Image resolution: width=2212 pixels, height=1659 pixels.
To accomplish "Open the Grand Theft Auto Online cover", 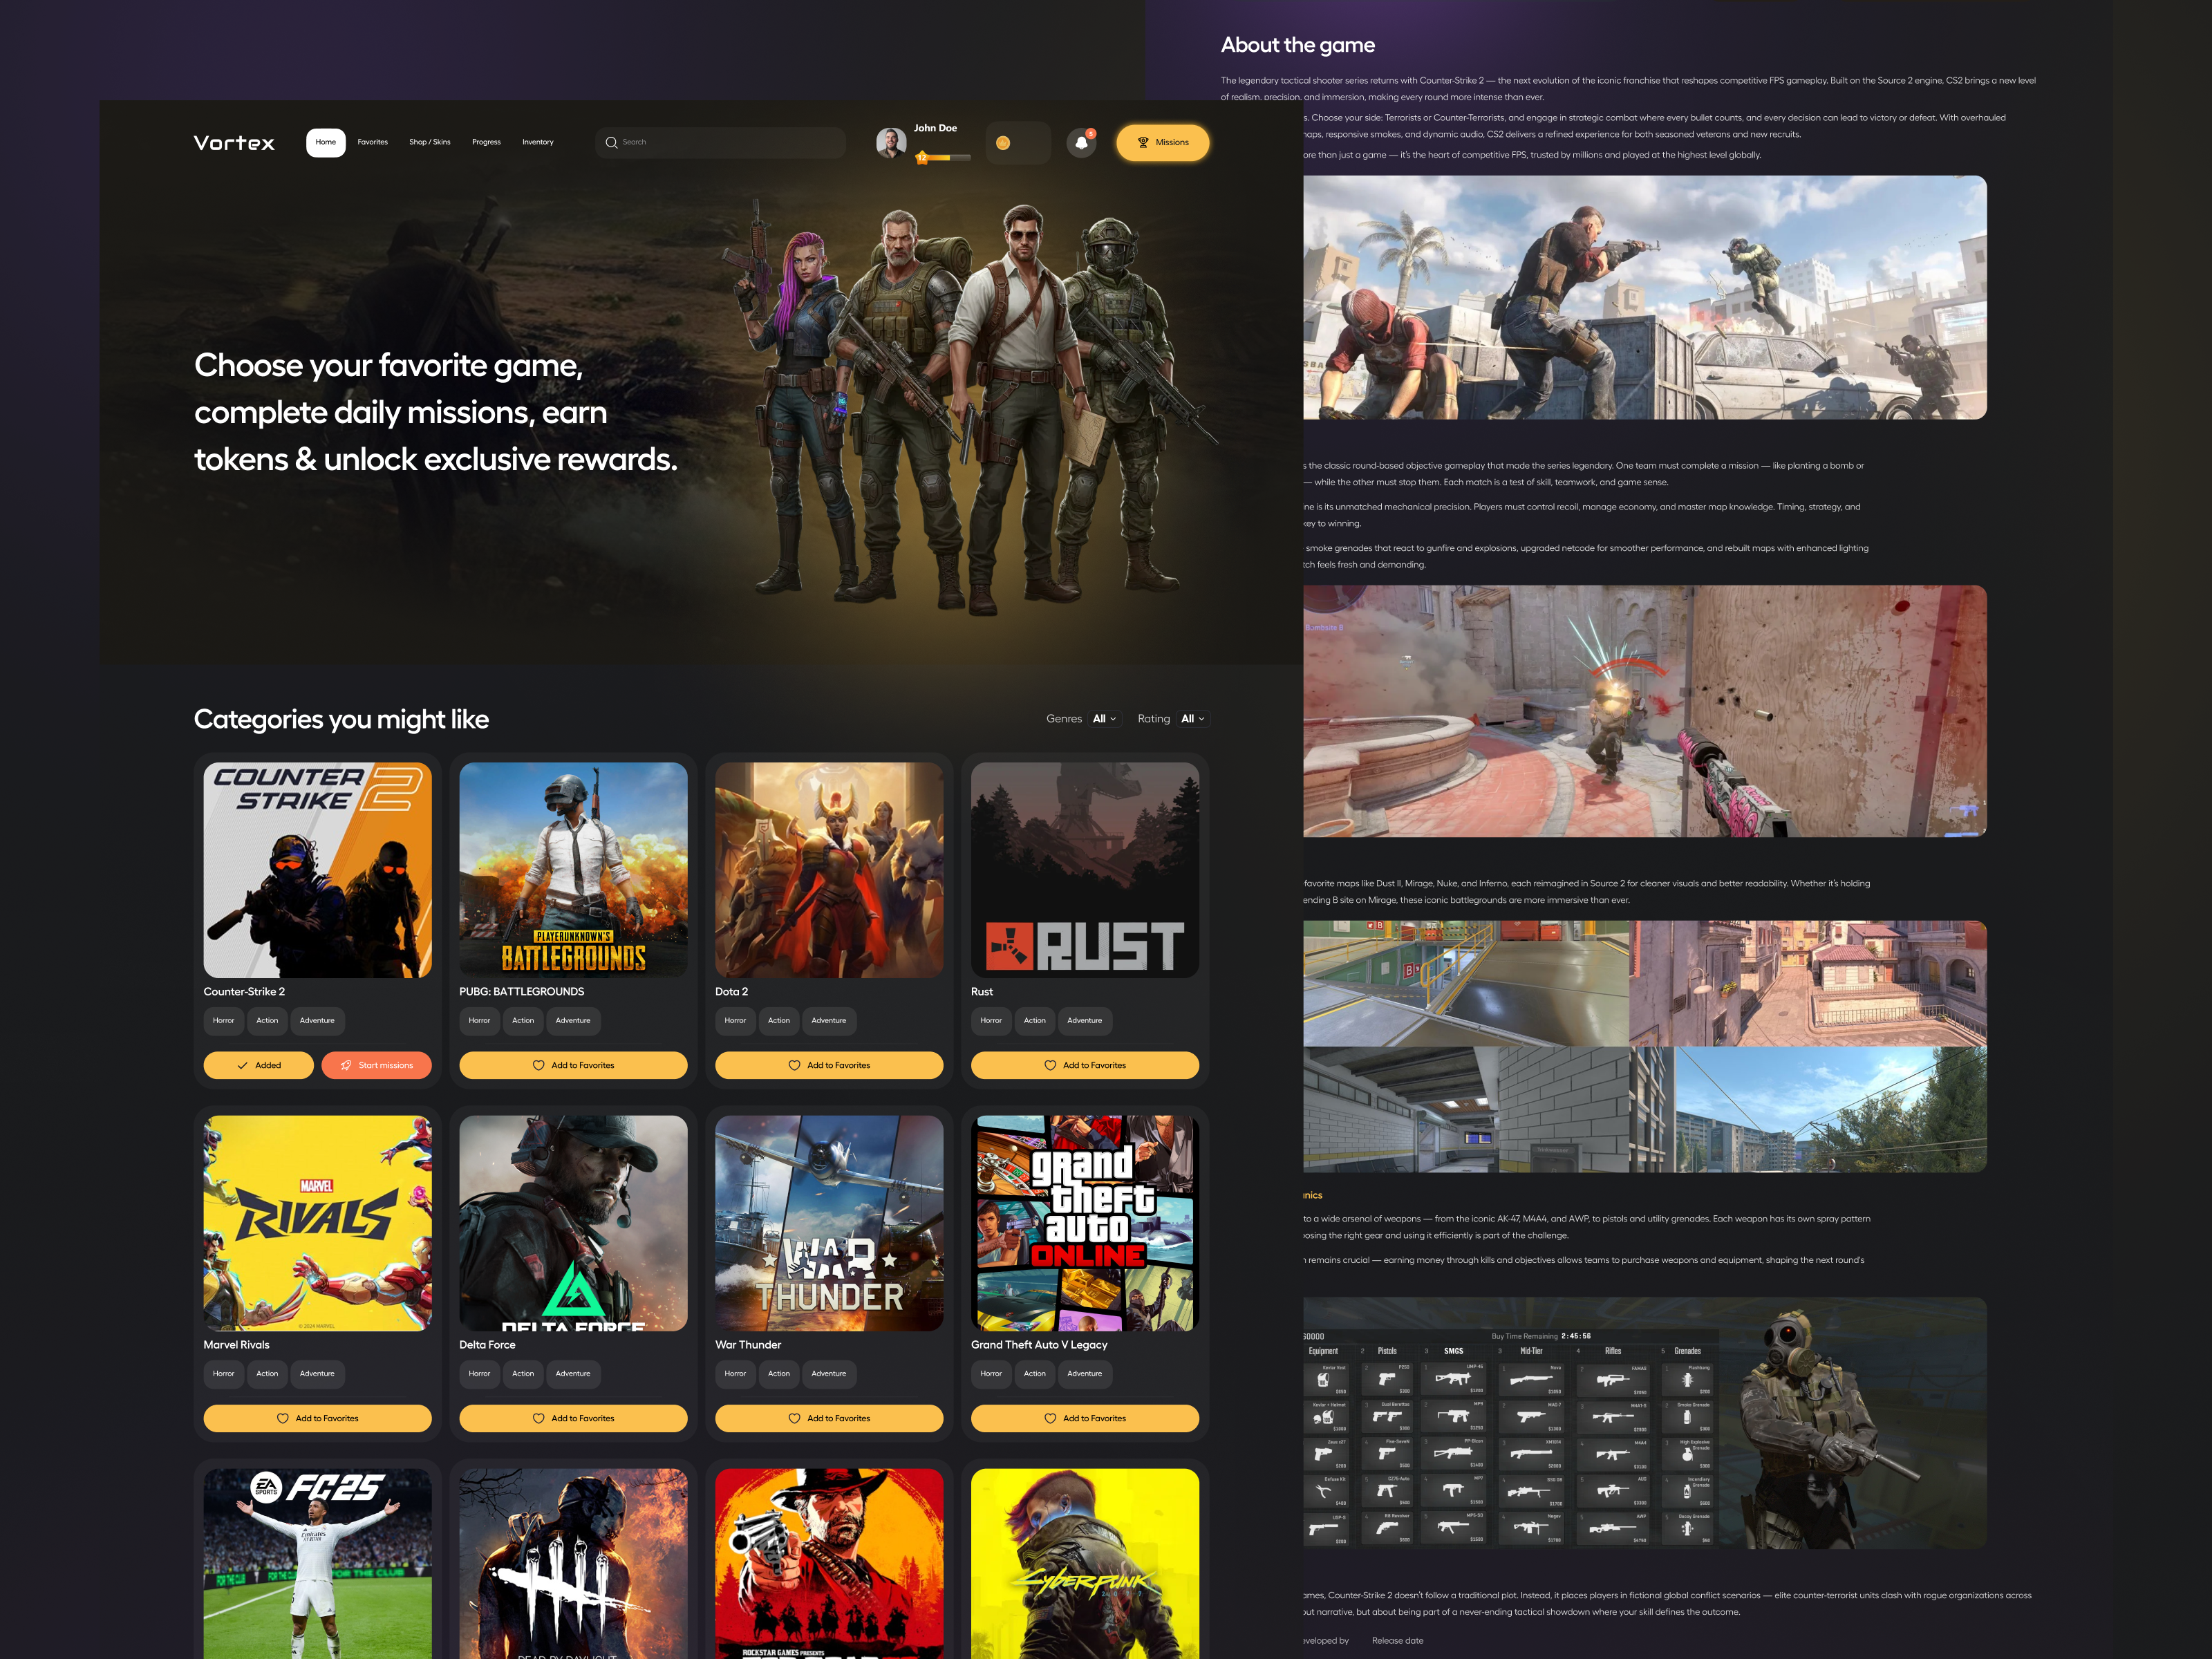I will (x=1085, y=1223).
